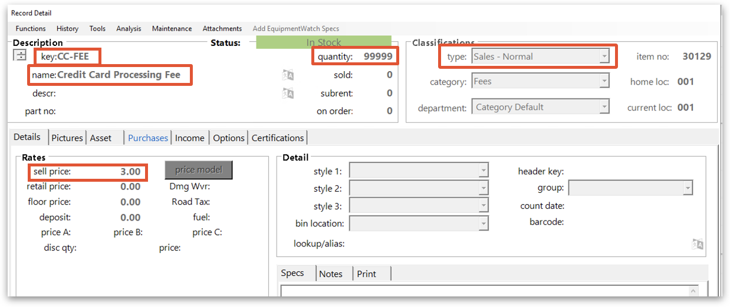Click the count date label
This screenshot has width=730, height=307.
(x=542, y=206)
